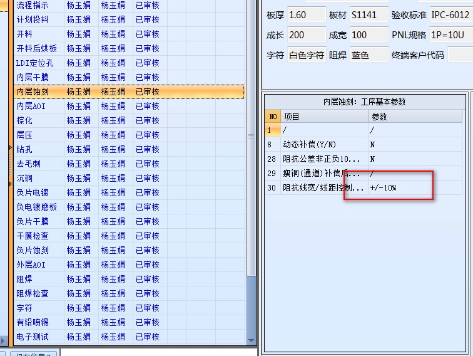Select the 计划投料 process row
The width and height of the screenshot is (473, 356).
click(x=129, y=19)
